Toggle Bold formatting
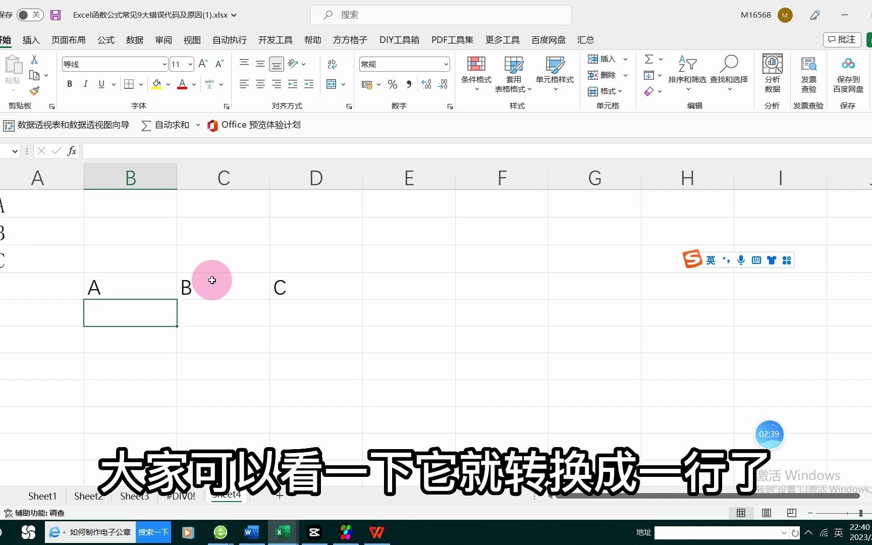Viewport: 872px width, 545px height. (70, 84)
